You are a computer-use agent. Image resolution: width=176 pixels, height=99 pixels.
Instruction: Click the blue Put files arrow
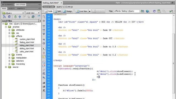click(x=20, y=17)
